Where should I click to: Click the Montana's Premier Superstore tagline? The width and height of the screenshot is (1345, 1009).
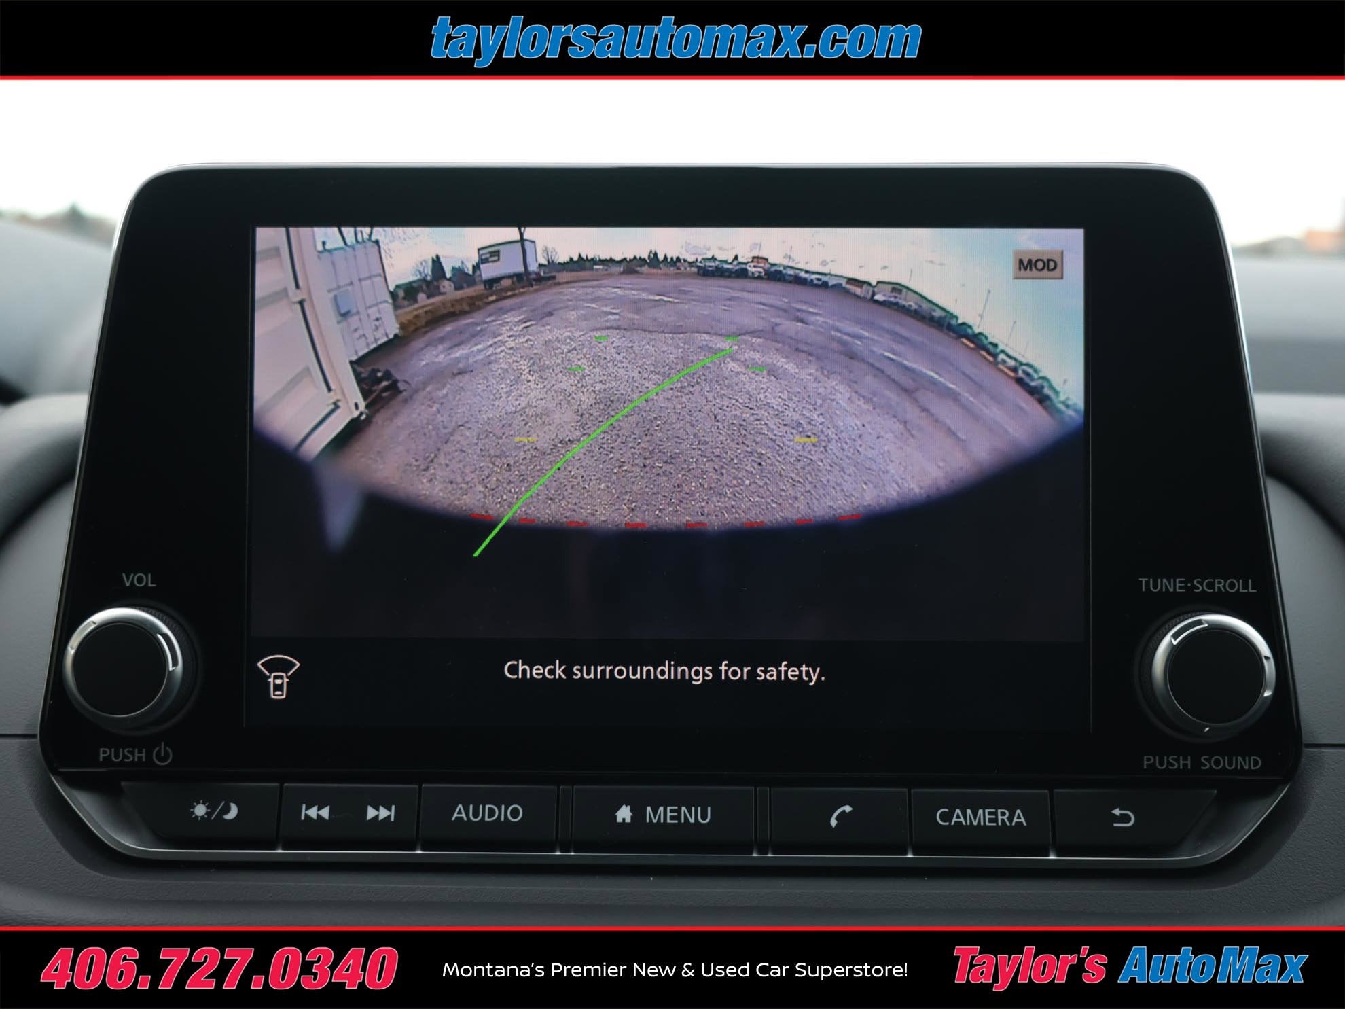pyautogui.click(x=675, y=970)
